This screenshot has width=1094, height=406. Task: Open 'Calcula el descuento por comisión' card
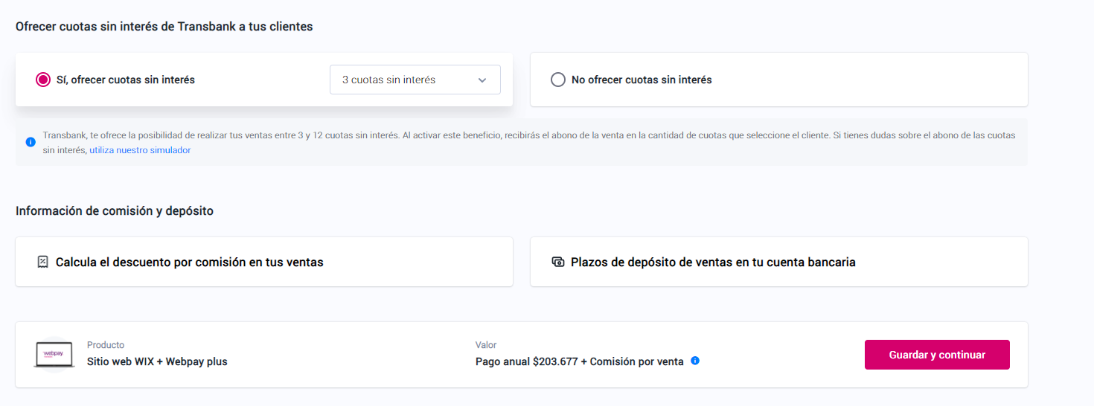[264, 262]
